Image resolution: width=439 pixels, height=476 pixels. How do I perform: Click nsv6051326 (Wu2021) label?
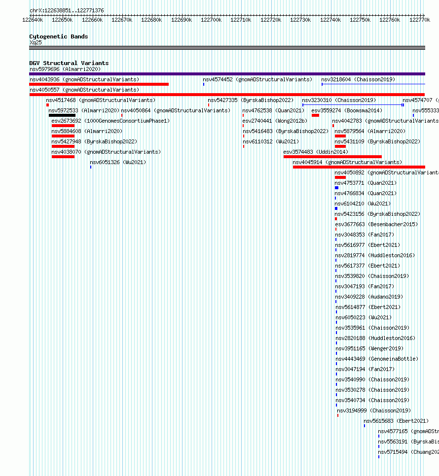118,162
